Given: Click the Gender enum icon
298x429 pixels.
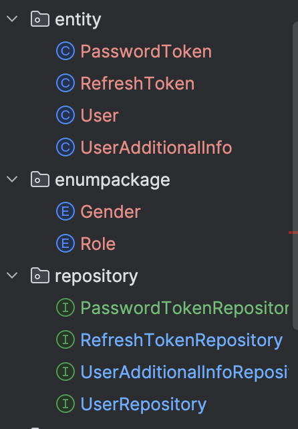Looking at the screenshot, I should tap(65, 211).
